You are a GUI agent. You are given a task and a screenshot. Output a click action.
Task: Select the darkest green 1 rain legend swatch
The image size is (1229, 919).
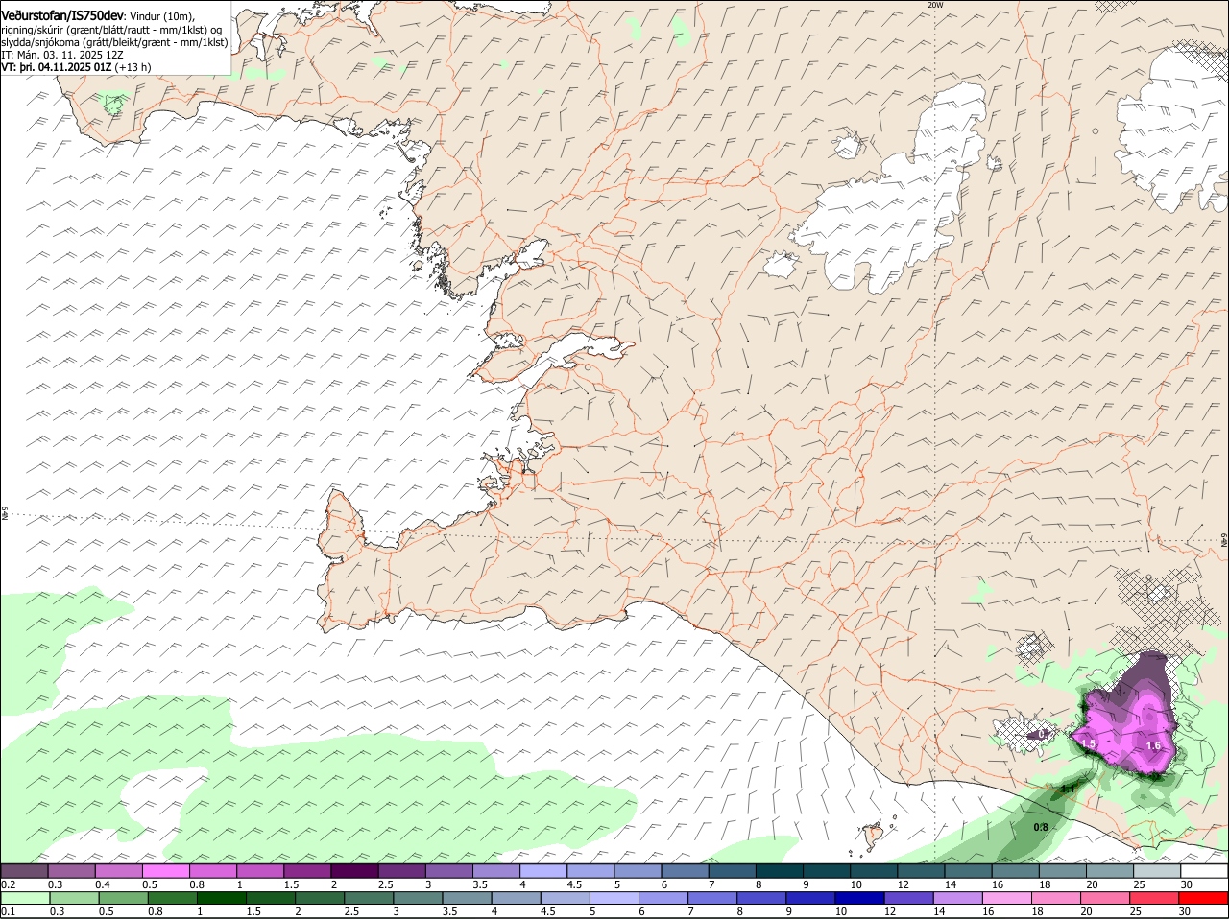click(x=221, y=899)
